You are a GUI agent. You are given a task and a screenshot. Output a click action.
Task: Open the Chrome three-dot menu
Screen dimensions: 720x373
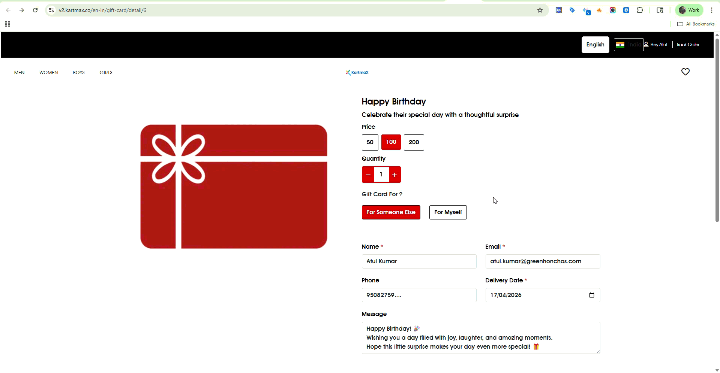click(x=712, y=10)
